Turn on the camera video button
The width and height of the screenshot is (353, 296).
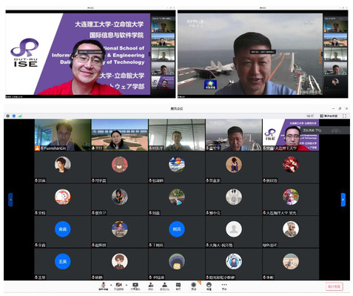point(118,286)
